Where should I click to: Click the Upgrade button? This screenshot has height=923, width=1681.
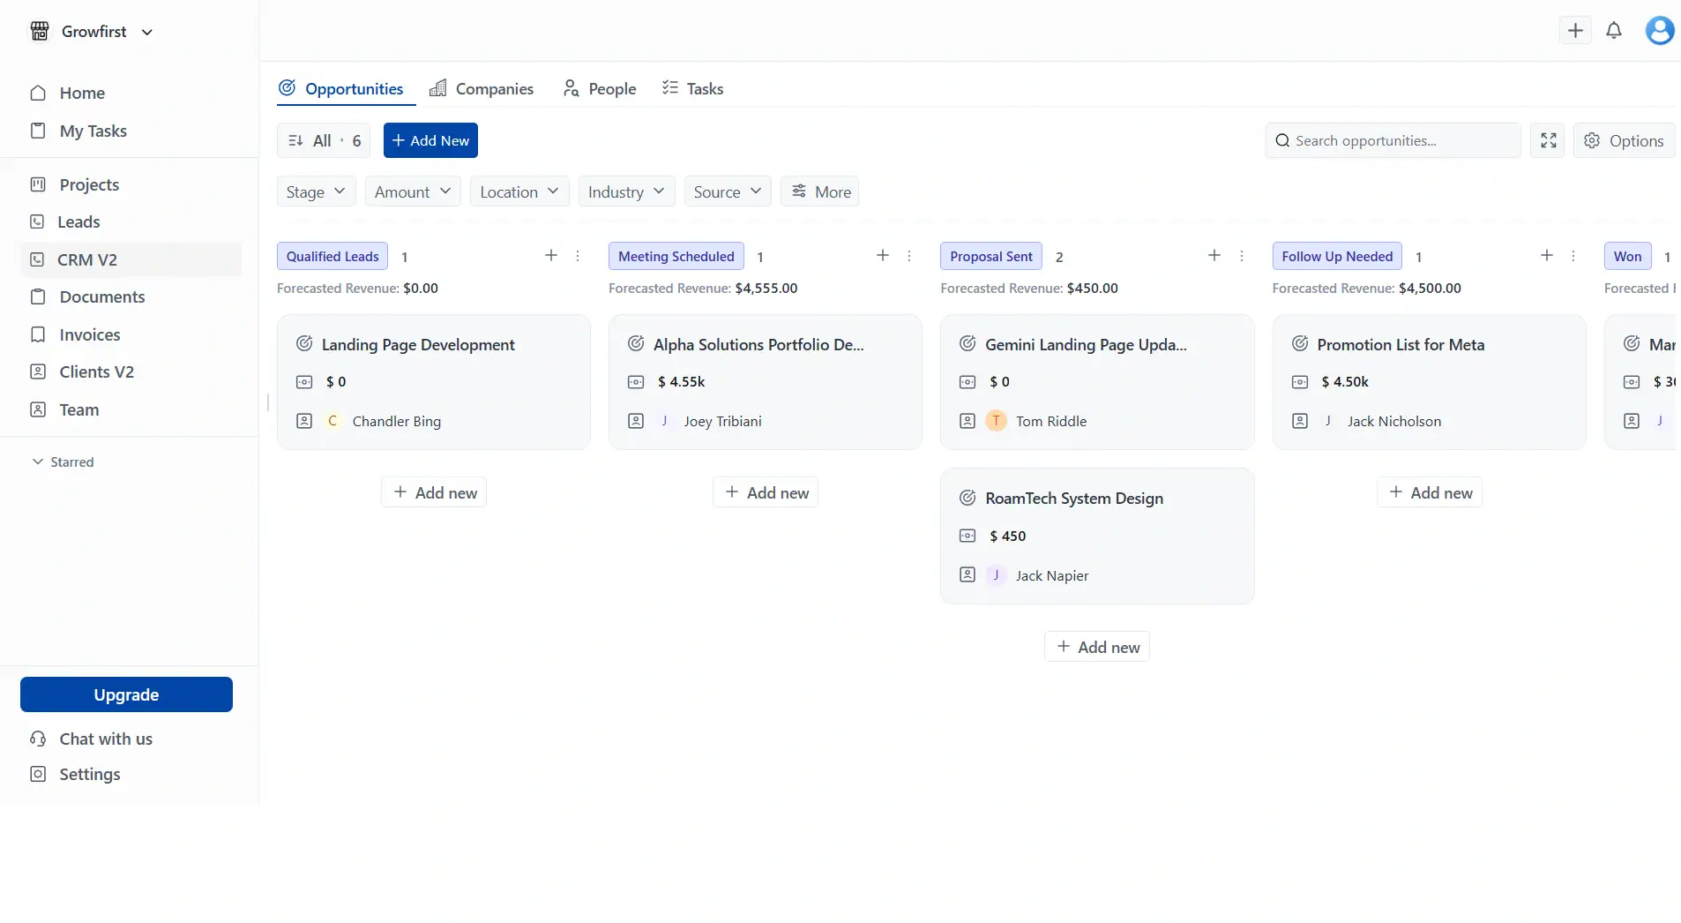tap(125, 694)
